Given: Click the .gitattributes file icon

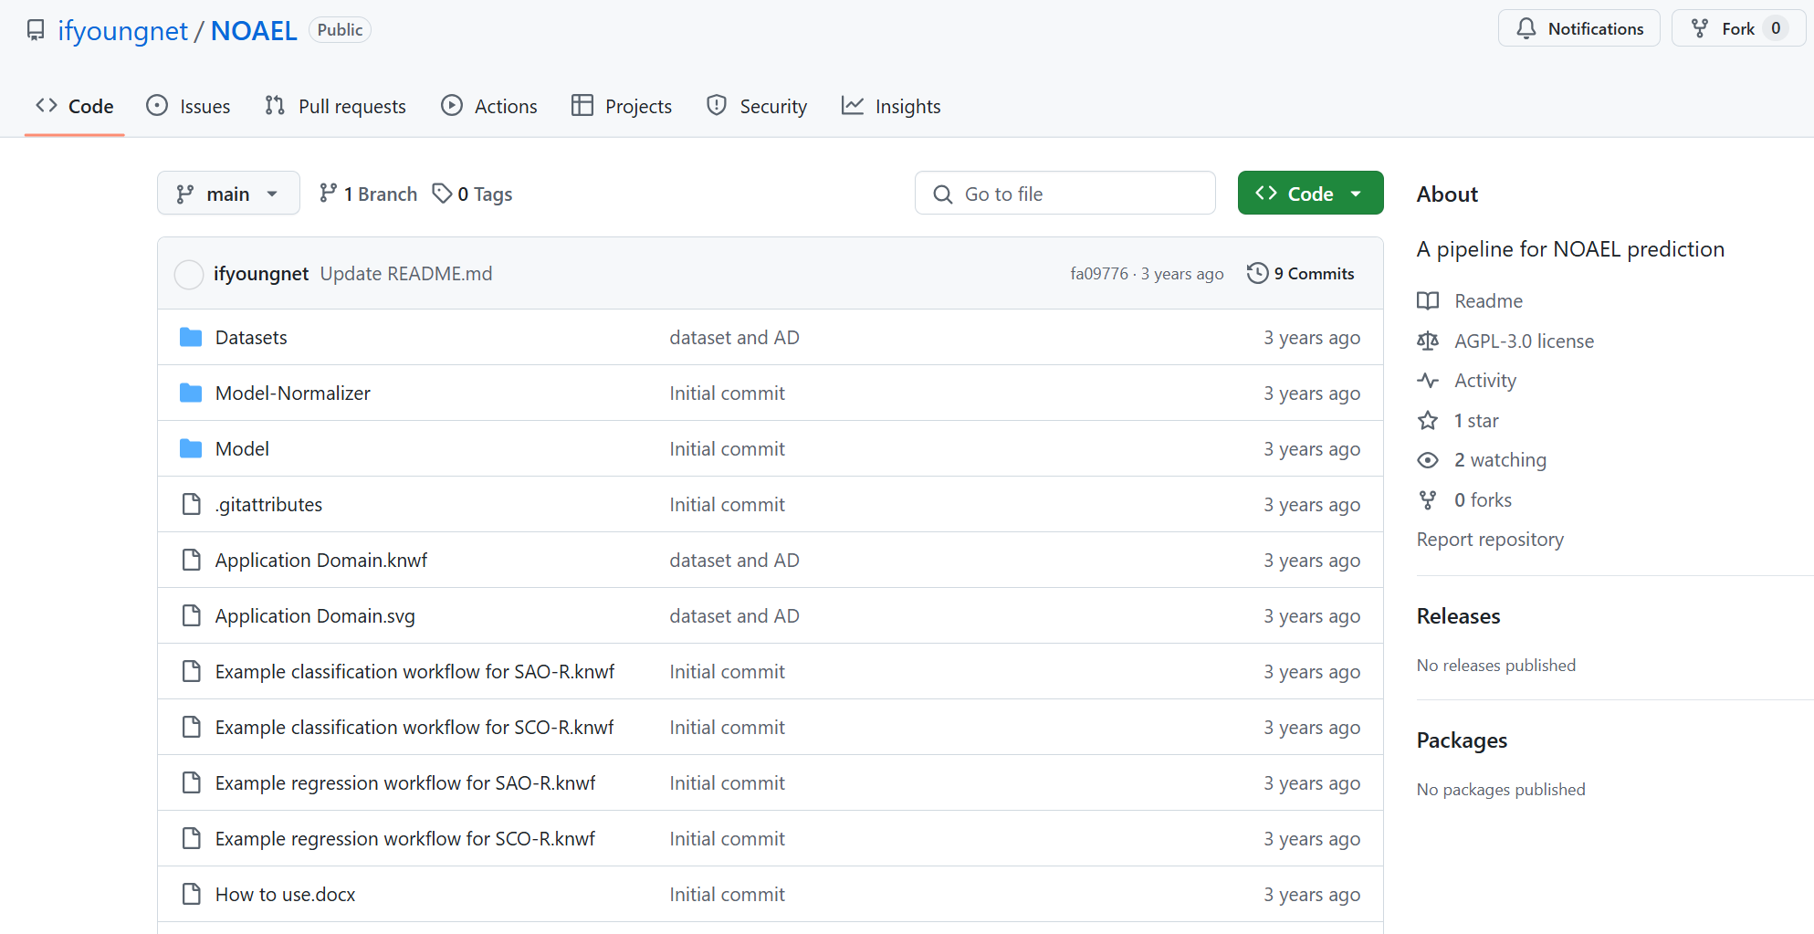Looking at the screenshot, I should point(191,504).
